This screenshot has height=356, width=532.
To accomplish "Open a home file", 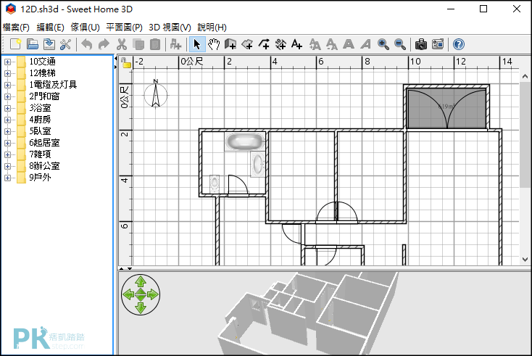I will click(32, 44).
